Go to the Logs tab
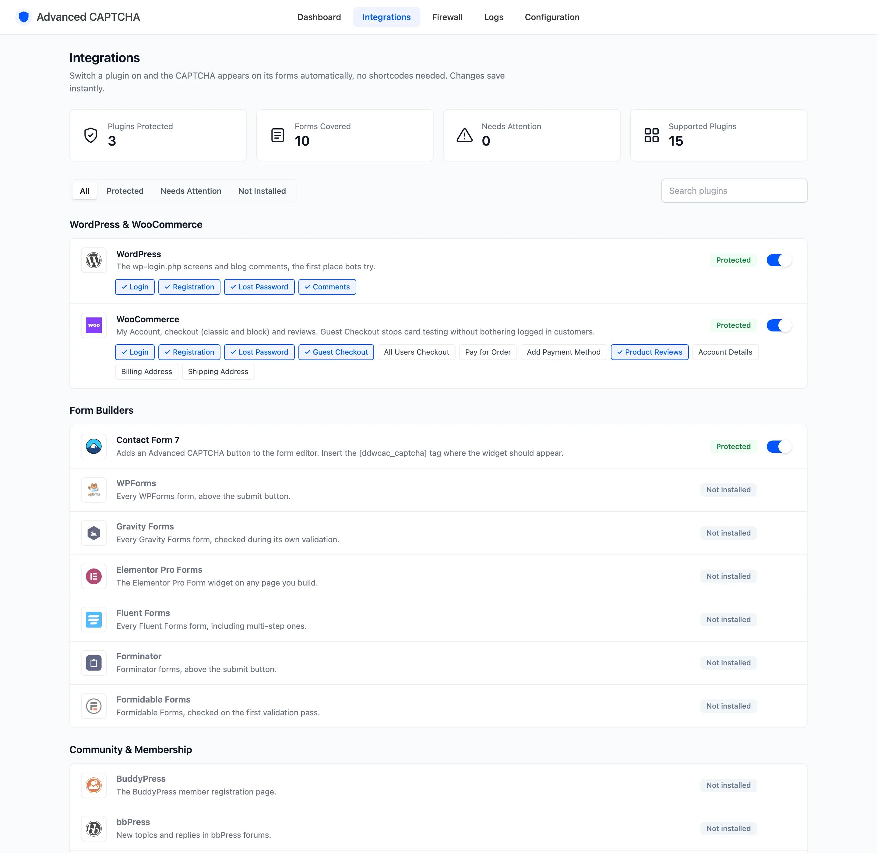 [494, 17]
